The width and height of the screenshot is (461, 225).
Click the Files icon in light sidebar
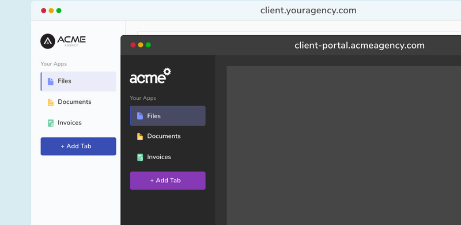(x=51, y=81)
